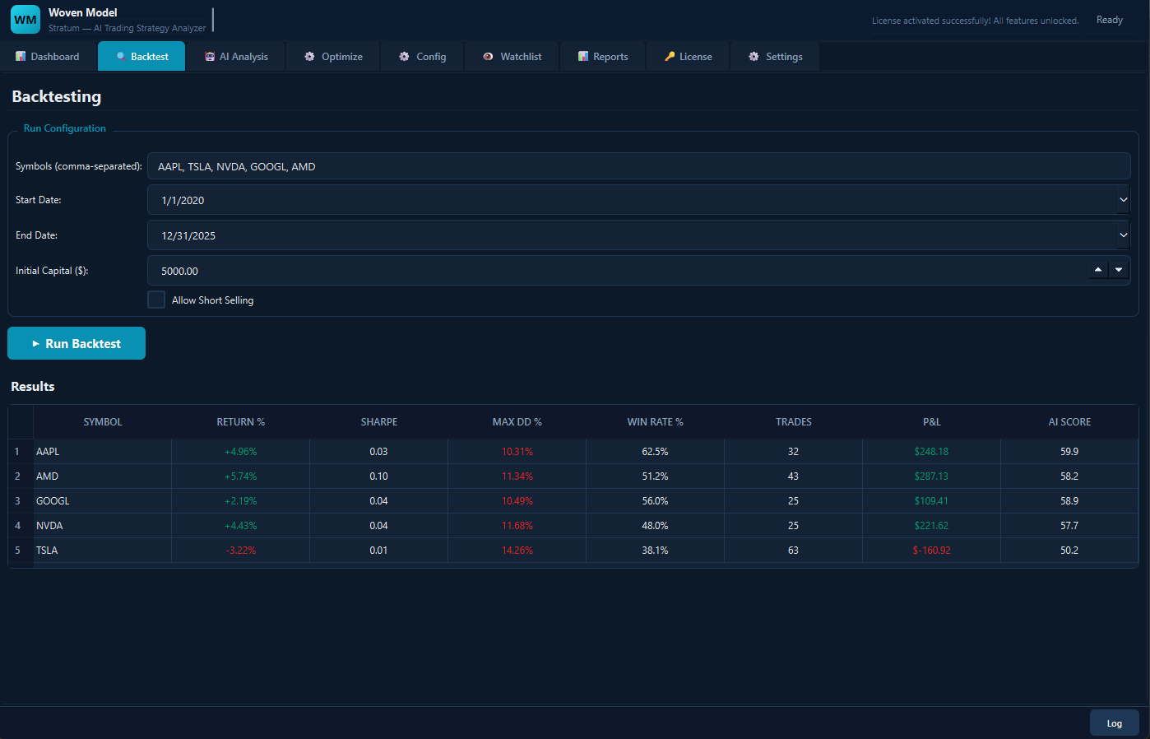Click the Watchlist eye icon
The width and height of the screenshot is (1150, 739).
(489, 57)
